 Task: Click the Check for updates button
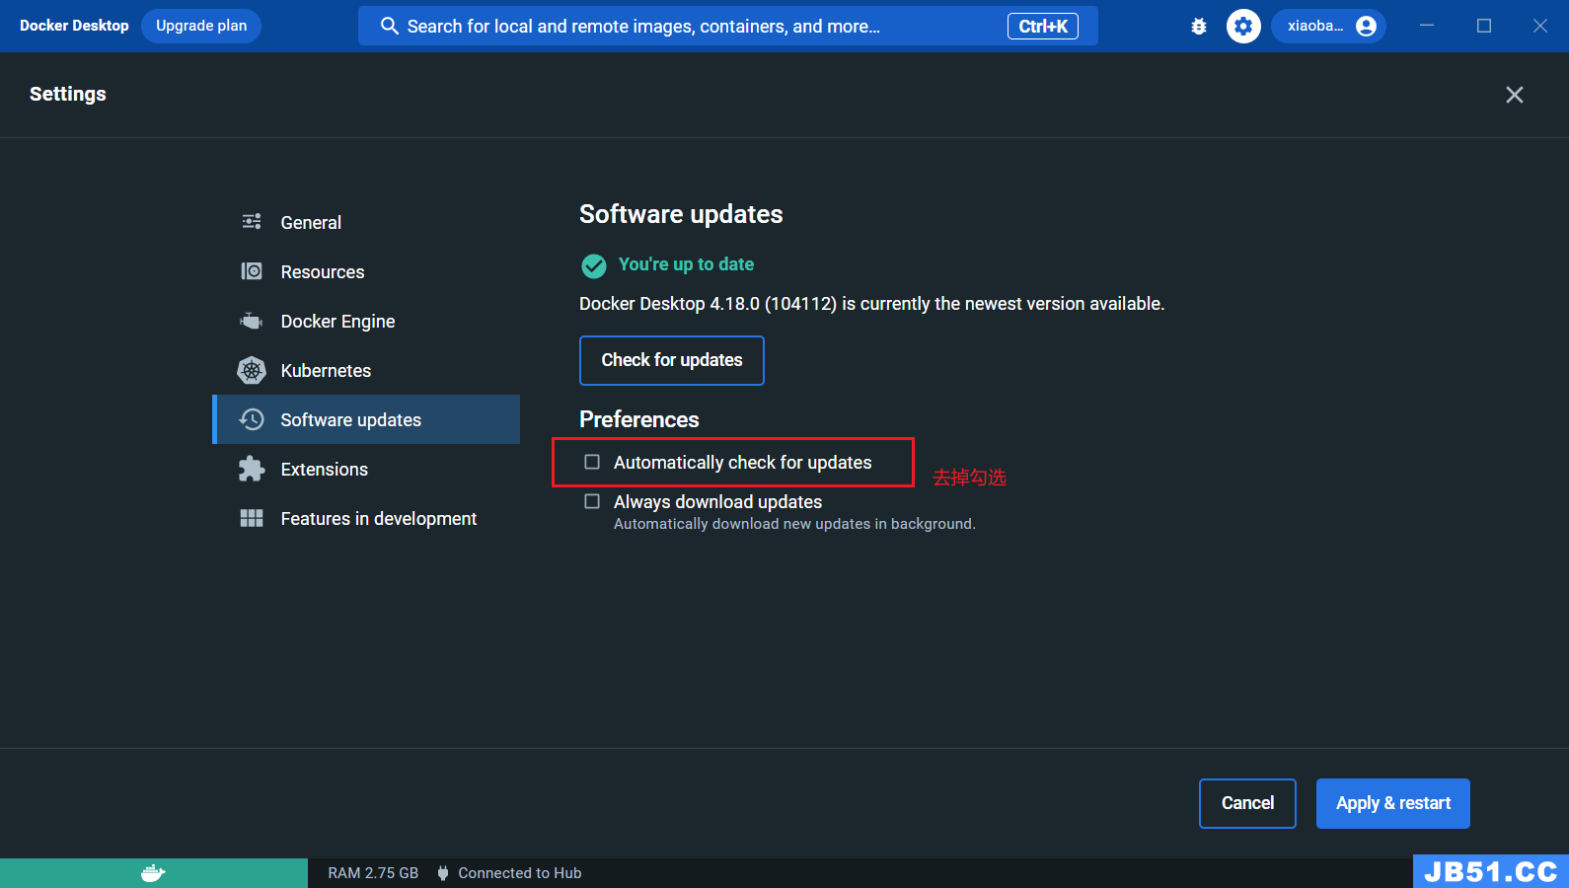click(x=672, y=360)
